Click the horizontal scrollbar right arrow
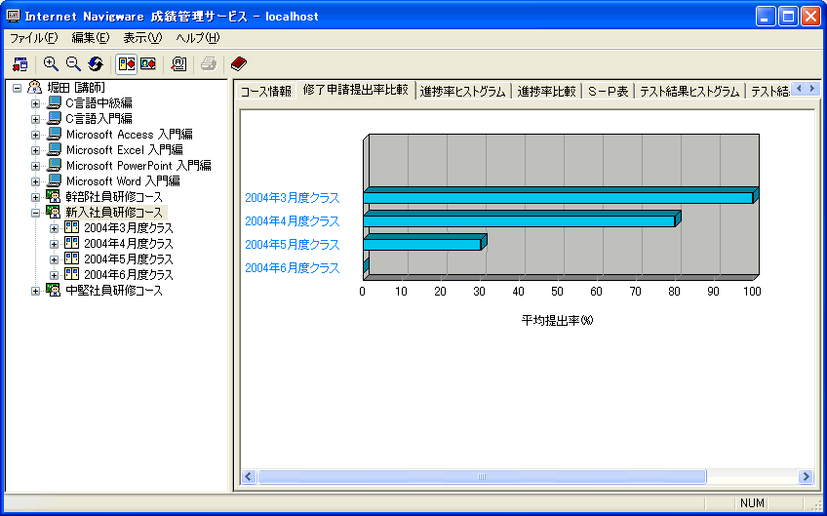This screenshot has width=827, height=516. (806, 476)
